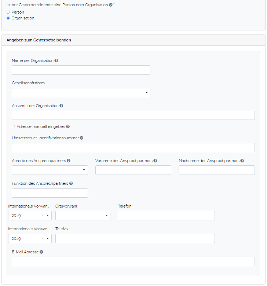Viewport: 267px width, 286px height.
Task: Click help icon beside Name der Organisation
Action: click(56, 60)
